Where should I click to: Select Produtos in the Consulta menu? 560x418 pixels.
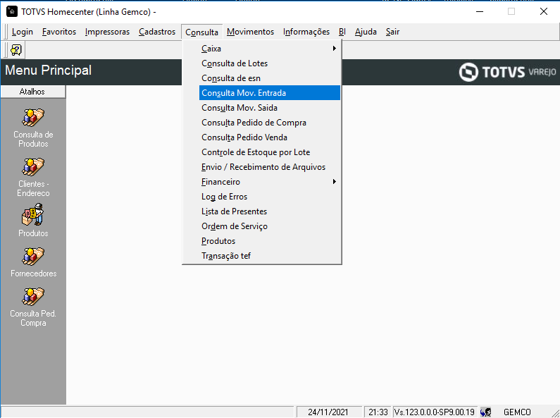(270, 241)
